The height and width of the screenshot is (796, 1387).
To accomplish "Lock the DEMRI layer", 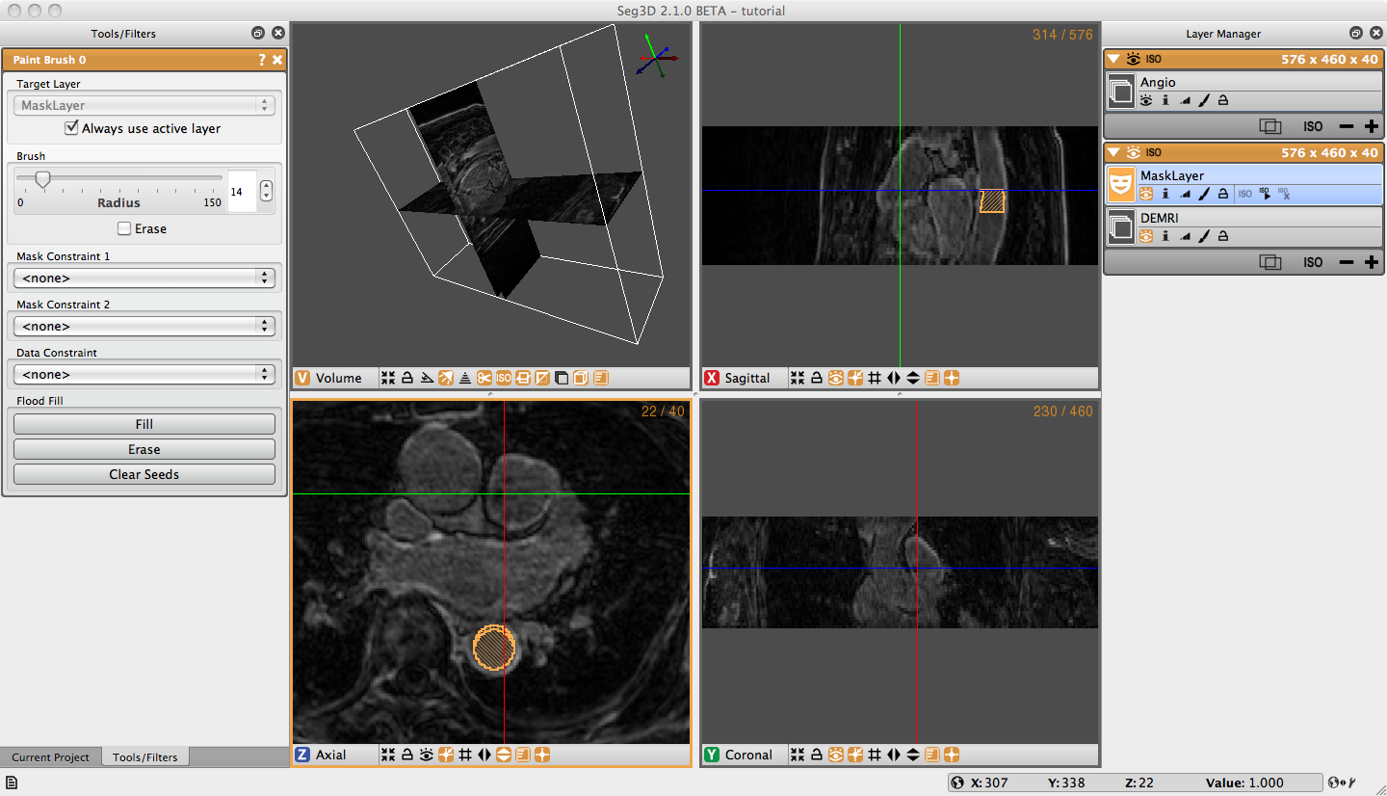I will (1223, 236).
